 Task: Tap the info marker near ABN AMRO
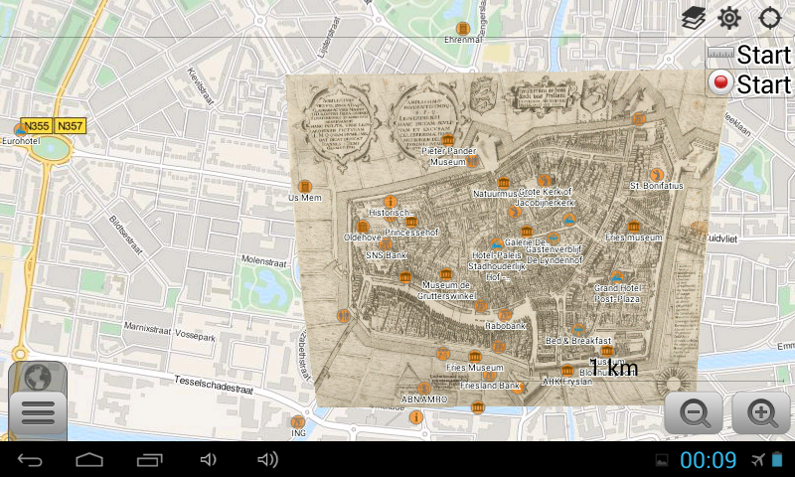pyautogui.click(x=416, y=417)
